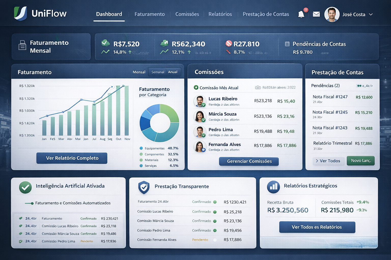
Task: Click the Faturamento Mensal document icon
Action: [22, 45]
